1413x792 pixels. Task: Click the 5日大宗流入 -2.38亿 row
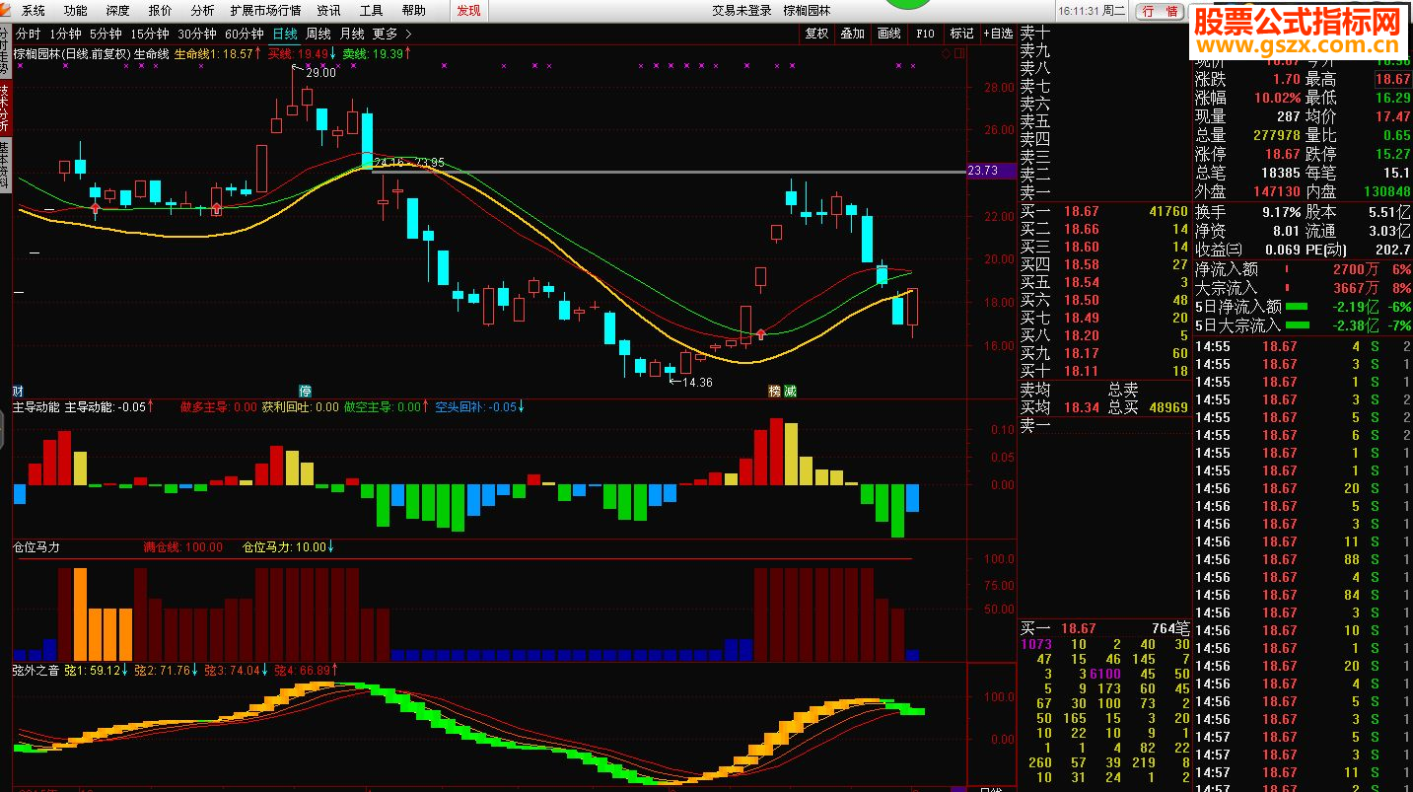coord(1303,324)
